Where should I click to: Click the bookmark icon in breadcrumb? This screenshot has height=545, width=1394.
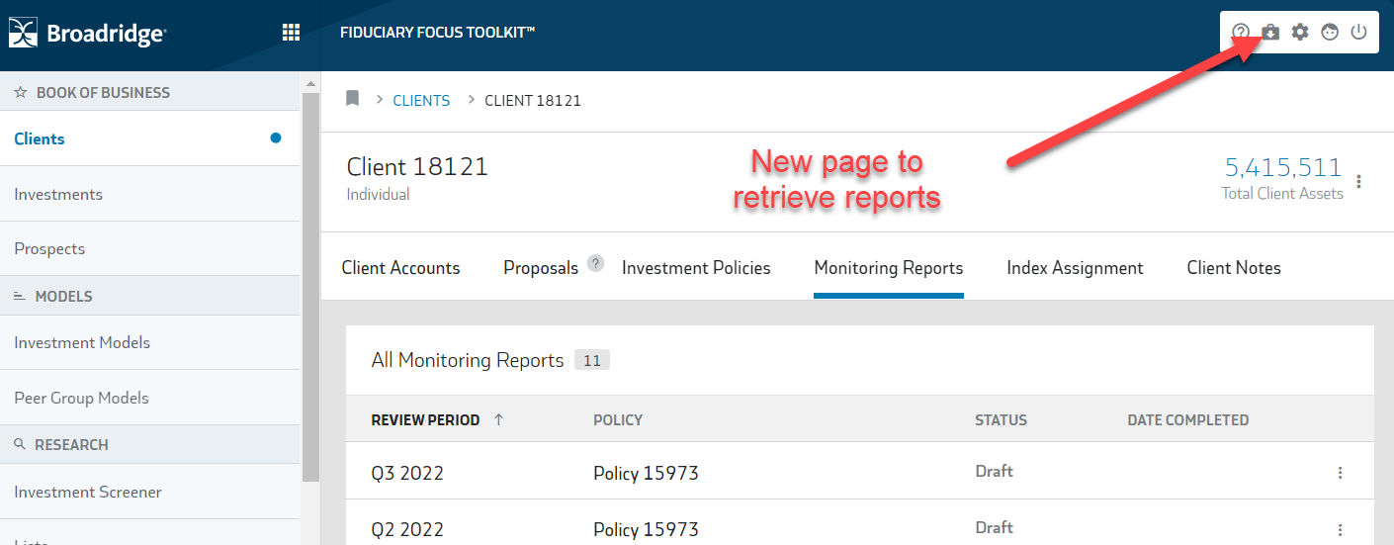pos(352,99)
